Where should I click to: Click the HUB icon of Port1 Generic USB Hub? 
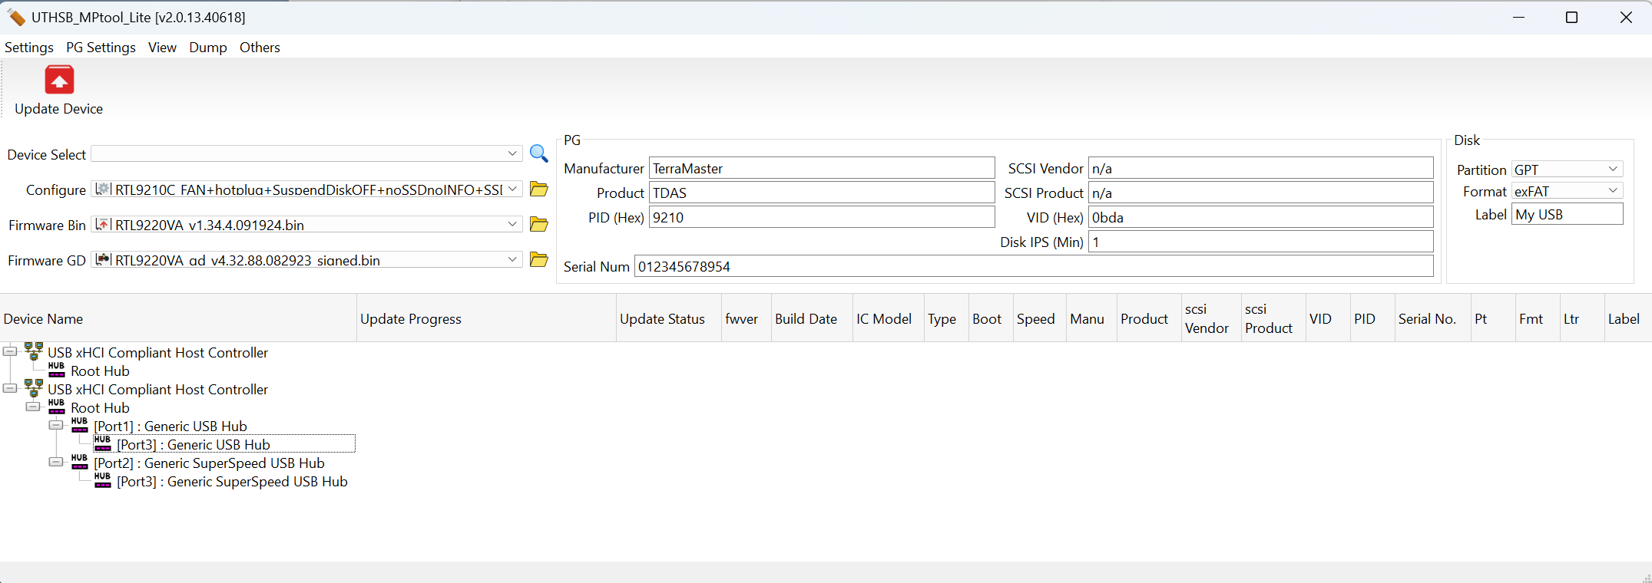(x=79, y=425)
